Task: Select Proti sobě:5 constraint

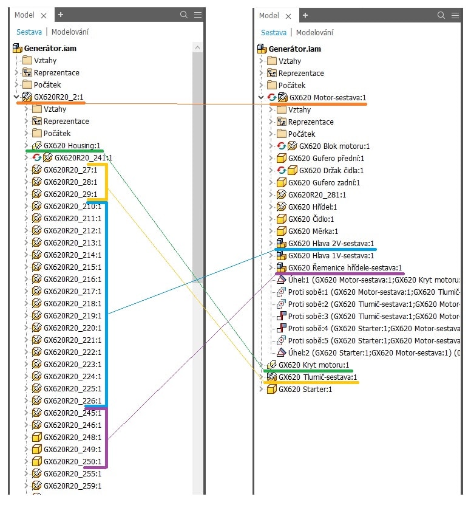Action: 374,340
